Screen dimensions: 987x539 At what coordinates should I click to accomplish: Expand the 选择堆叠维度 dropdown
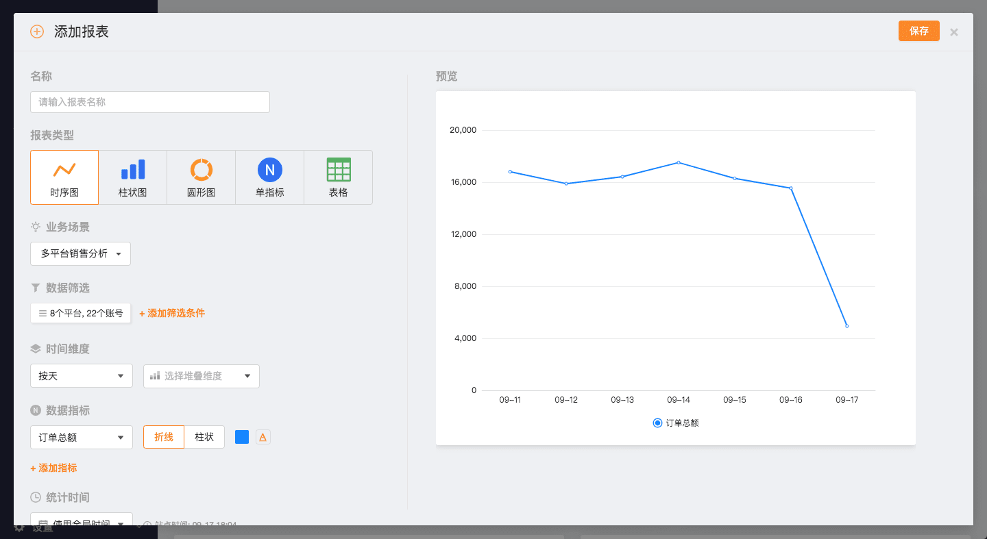pos(202,376)
